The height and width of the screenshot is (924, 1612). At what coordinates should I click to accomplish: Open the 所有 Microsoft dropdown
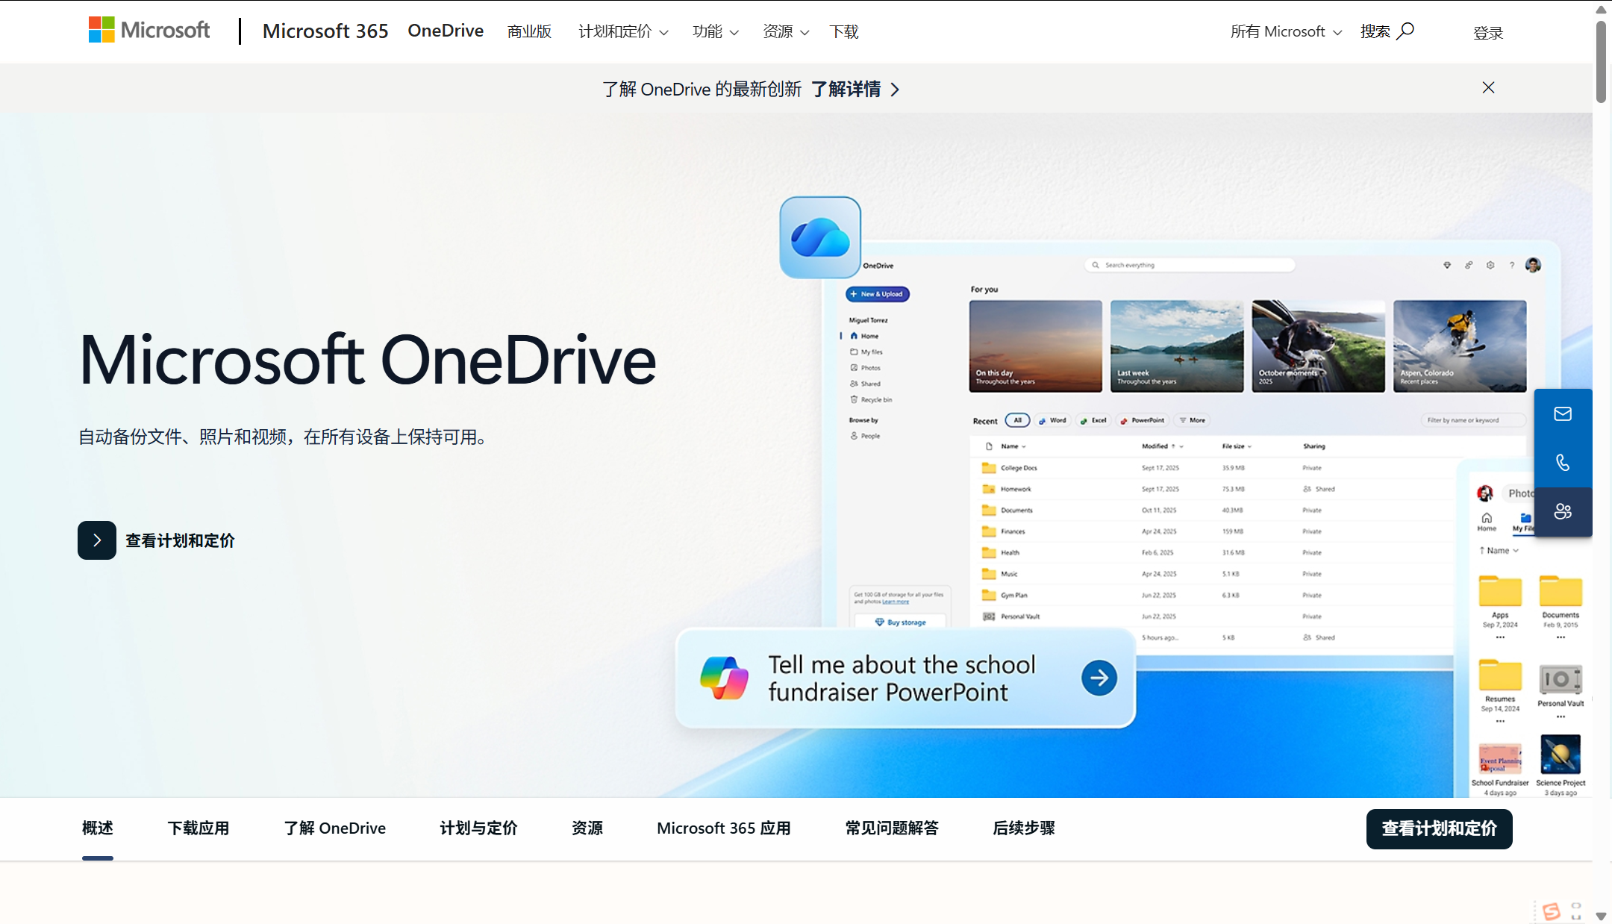(x=1285, y=31)
